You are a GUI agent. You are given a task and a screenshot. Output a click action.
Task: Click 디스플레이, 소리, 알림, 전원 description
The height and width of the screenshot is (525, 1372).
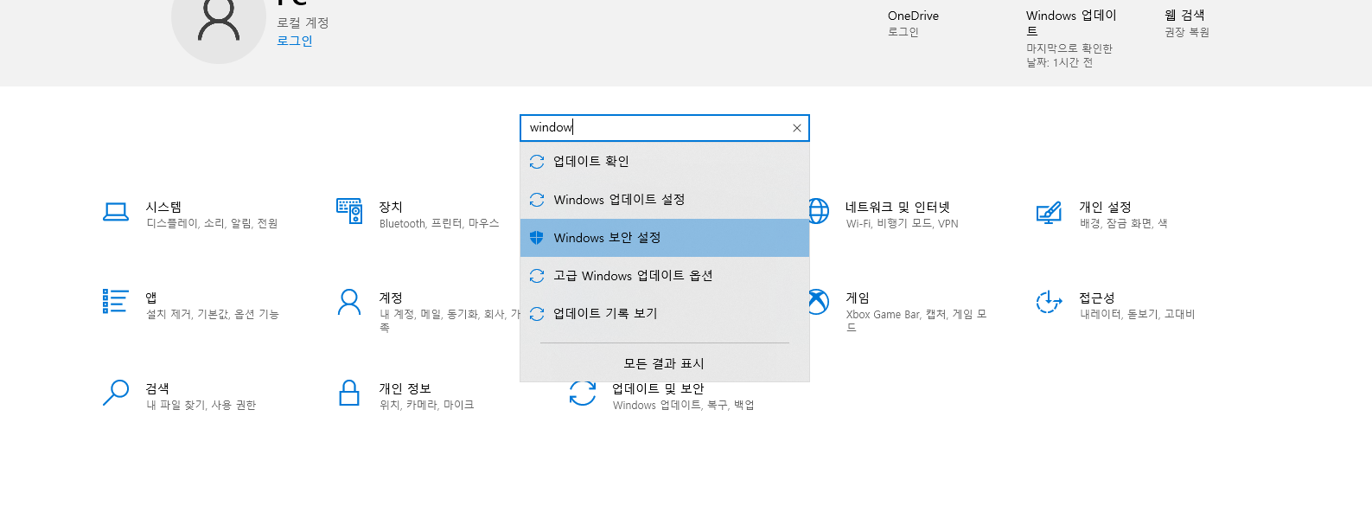pyautogui.click(x=212, y=223)
